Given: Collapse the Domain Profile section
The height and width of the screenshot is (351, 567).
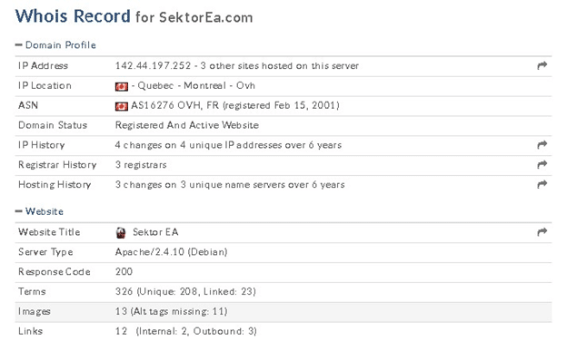Looking at the screenshot, I should pyautogui.click(x=60, y=45).
